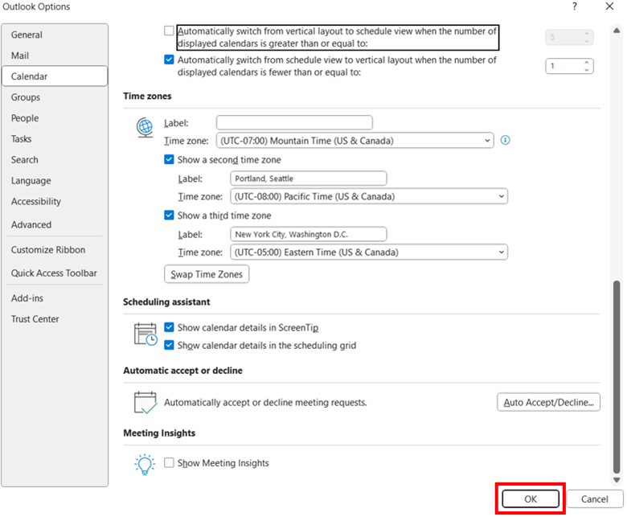Click the scheduling assistant calendar clock icon
This screenshot has height=517, width=627.
[x=145, y=334]
